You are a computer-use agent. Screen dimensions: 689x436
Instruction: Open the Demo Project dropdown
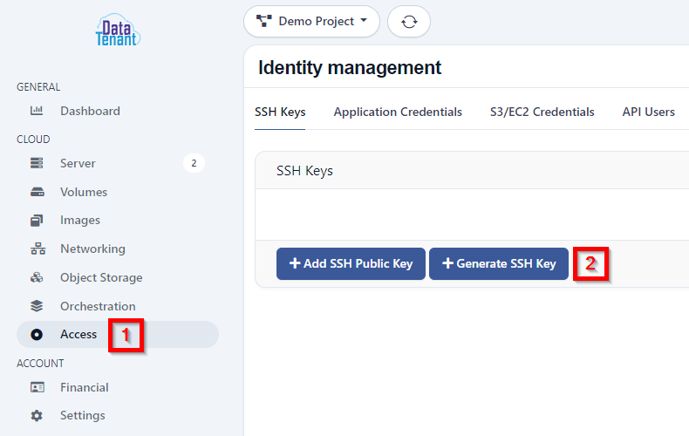311,22
